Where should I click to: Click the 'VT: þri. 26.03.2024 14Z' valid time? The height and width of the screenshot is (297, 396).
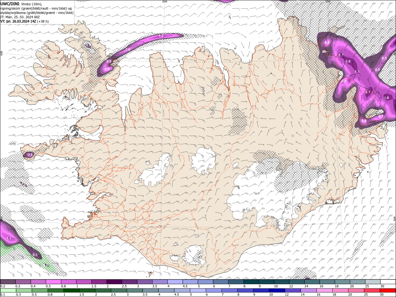[18, 21]
